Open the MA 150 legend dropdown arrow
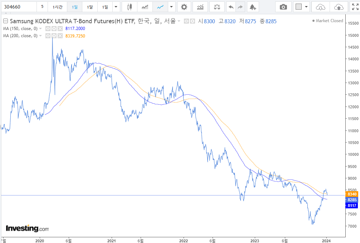The image size is (360, 243). pos(40,29)
